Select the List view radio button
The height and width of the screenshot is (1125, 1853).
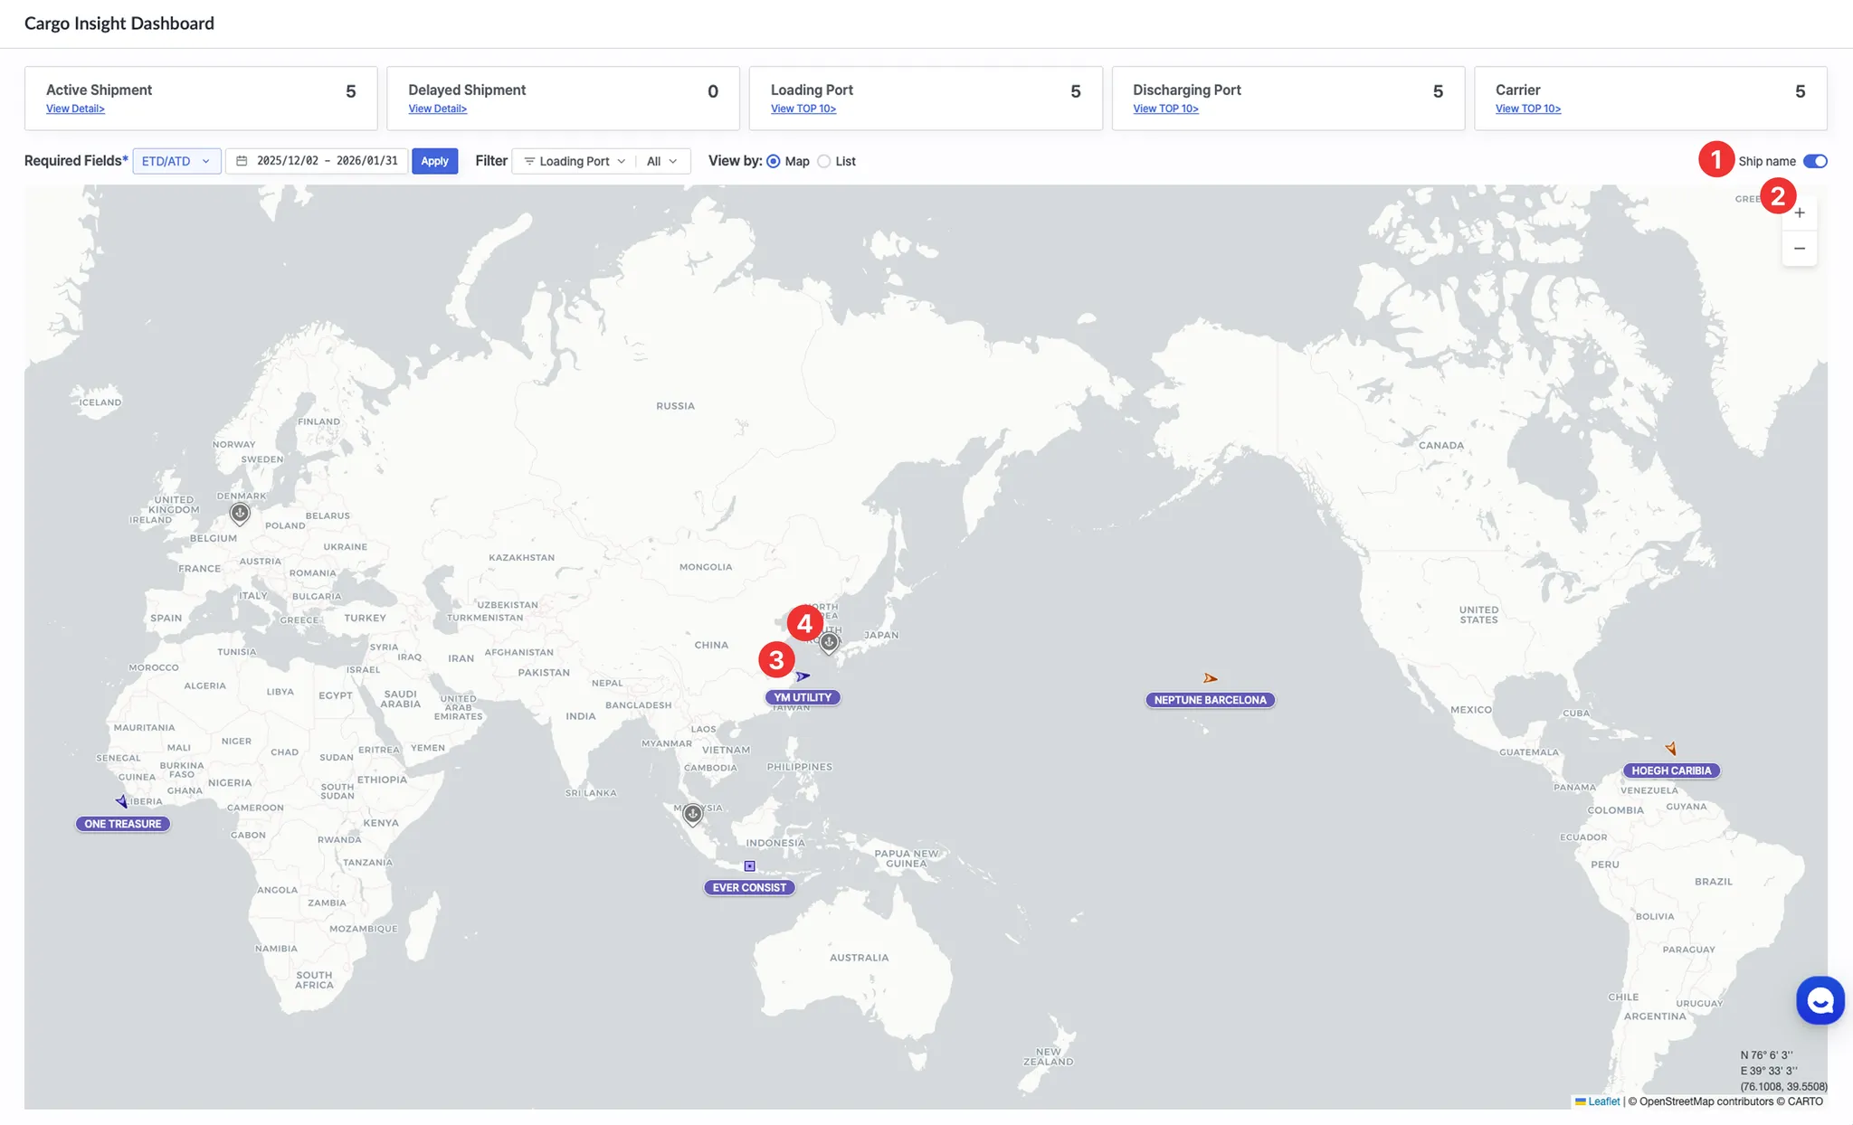coord(824,161)
